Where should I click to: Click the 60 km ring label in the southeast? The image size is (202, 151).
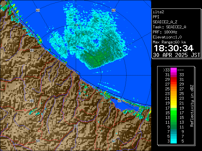tap(114, 141)
